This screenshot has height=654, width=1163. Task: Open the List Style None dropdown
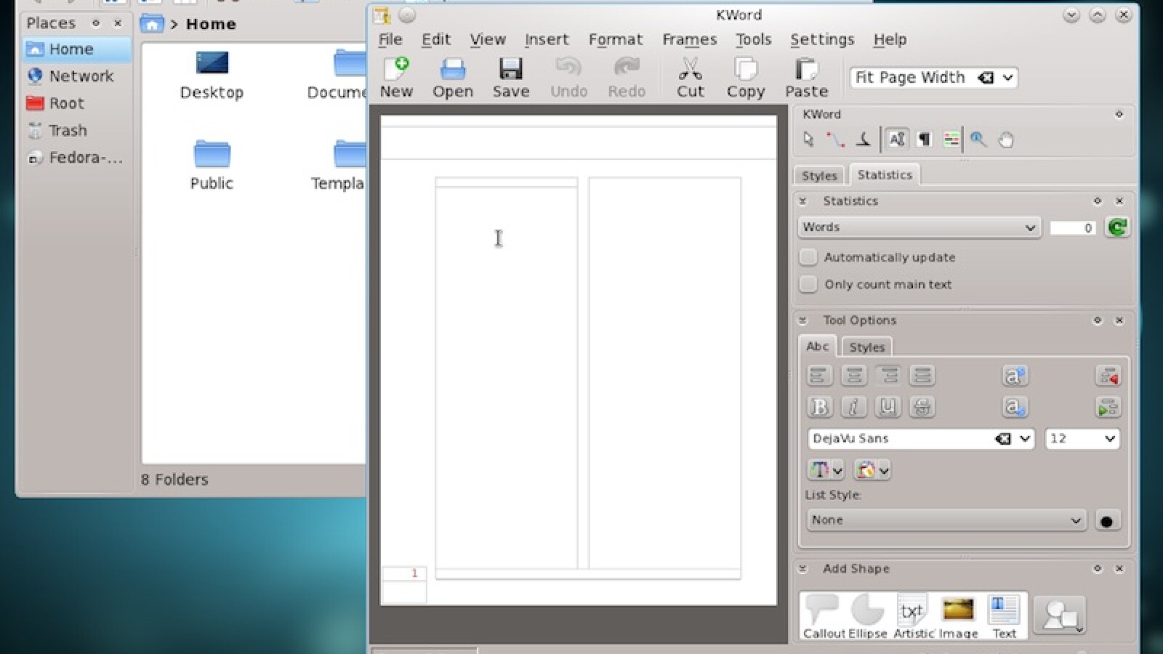point(946,520)
